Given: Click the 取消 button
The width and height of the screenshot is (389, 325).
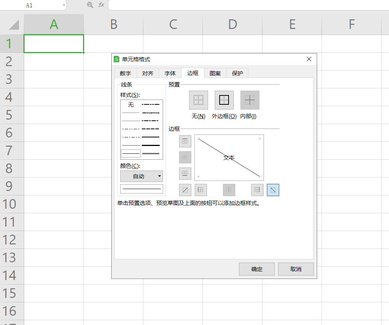Looking at the screenshot, I should tap(296, 269).
